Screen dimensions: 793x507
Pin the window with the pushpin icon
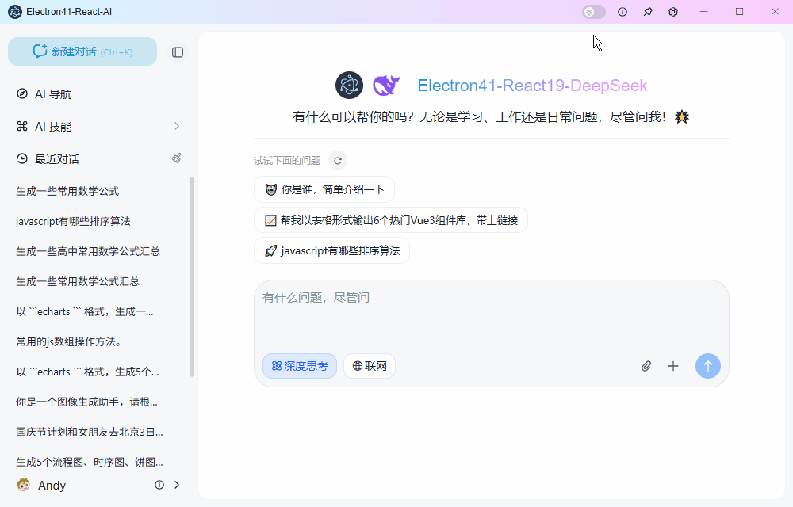coord(648,12)
